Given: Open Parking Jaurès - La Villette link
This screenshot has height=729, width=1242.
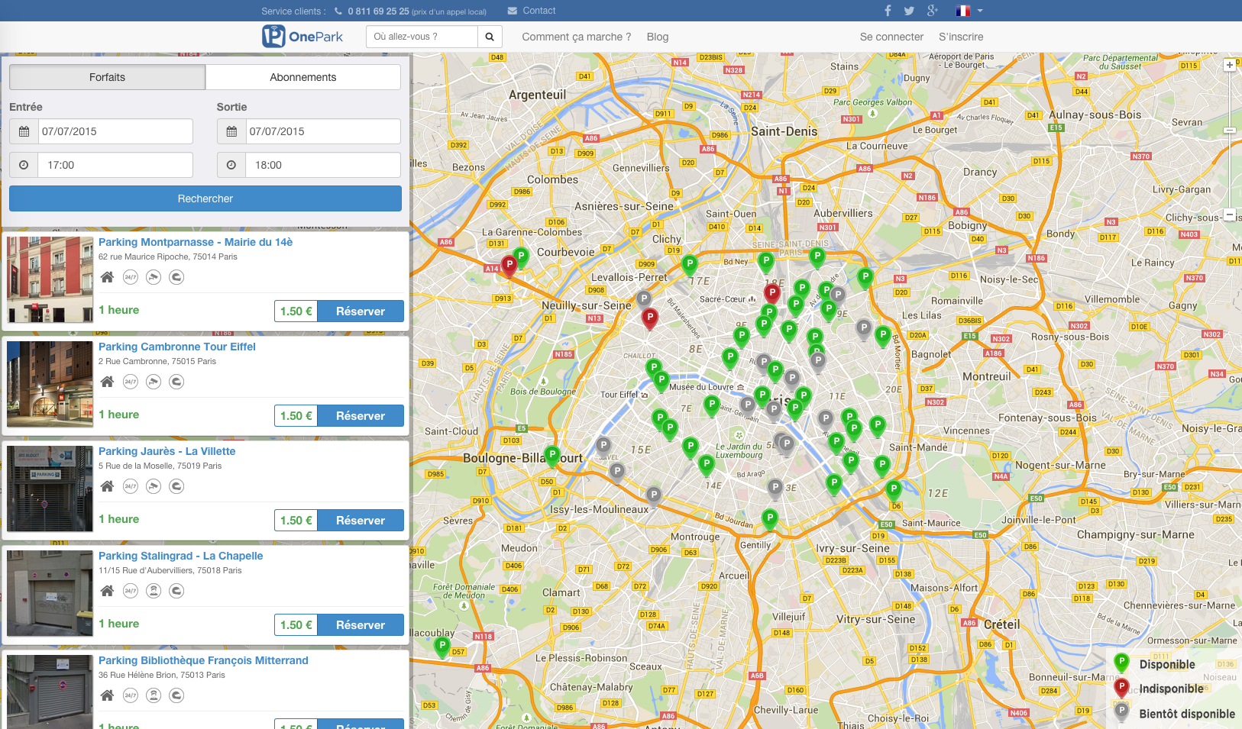Looking at the screenshot, I should [x=167, y=451].
